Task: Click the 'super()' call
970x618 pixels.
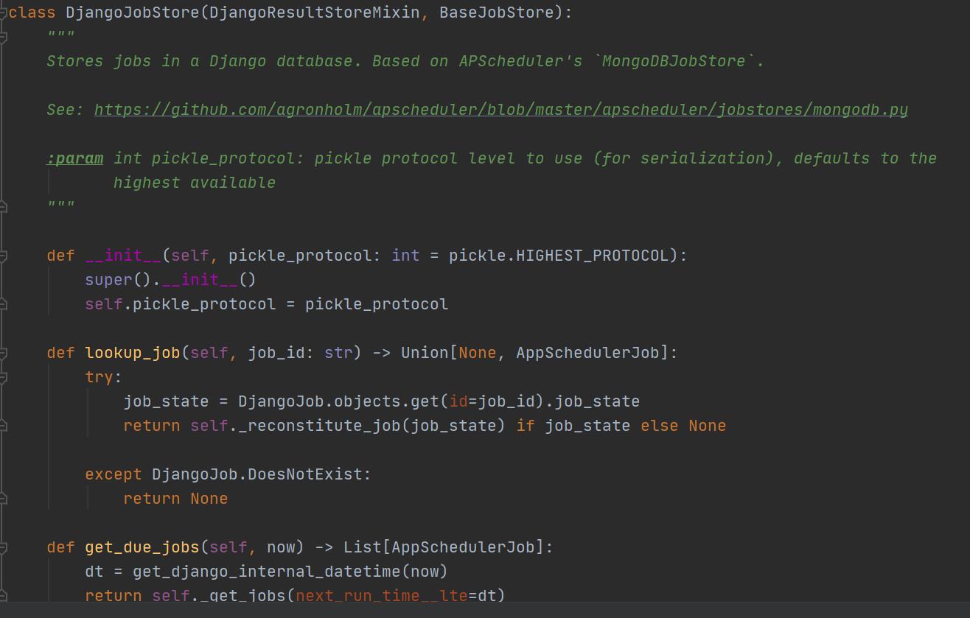Action: coord(118,280)
